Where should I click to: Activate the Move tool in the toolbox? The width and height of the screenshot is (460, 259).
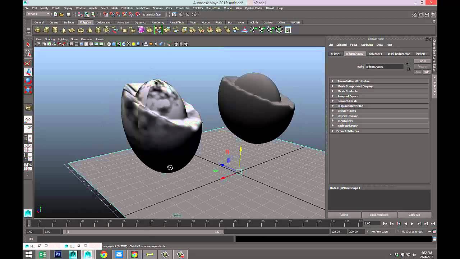(x=28, y=72)
